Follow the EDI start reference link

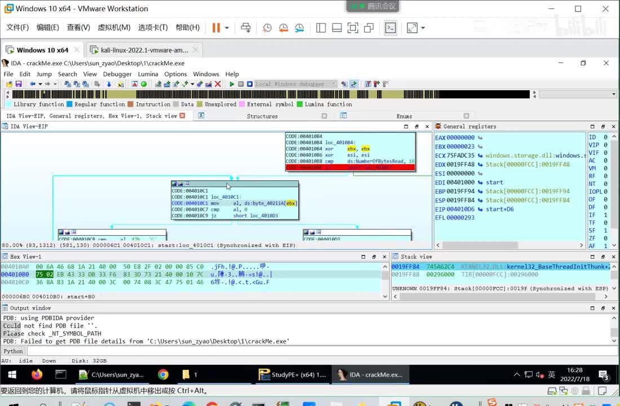pos(494,183)
